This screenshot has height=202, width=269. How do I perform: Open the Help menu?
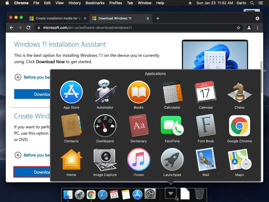[160, 3]
